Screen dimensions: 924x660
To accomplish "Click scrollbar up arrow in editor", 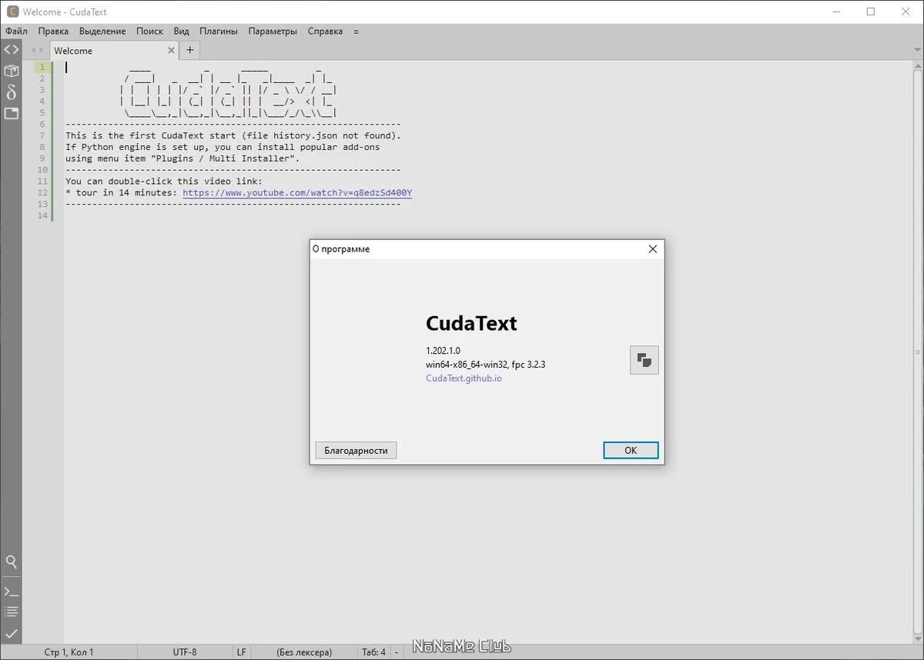I will click(918, 65).
